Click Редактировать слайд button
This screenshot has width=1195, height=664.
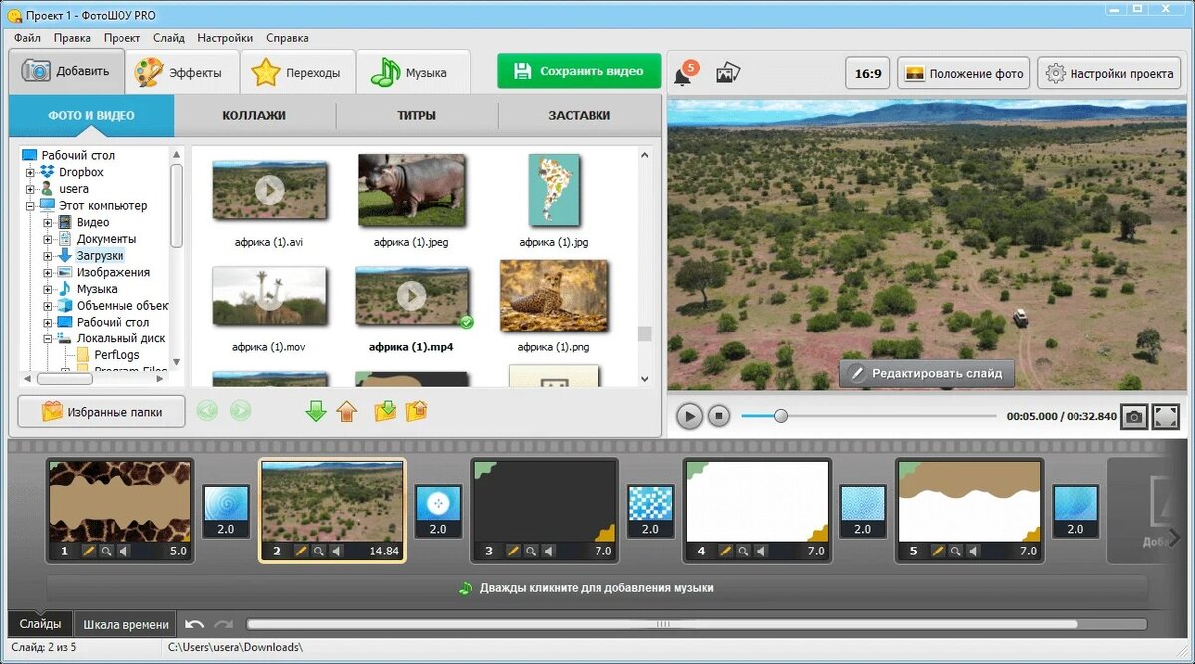(927, 374)
